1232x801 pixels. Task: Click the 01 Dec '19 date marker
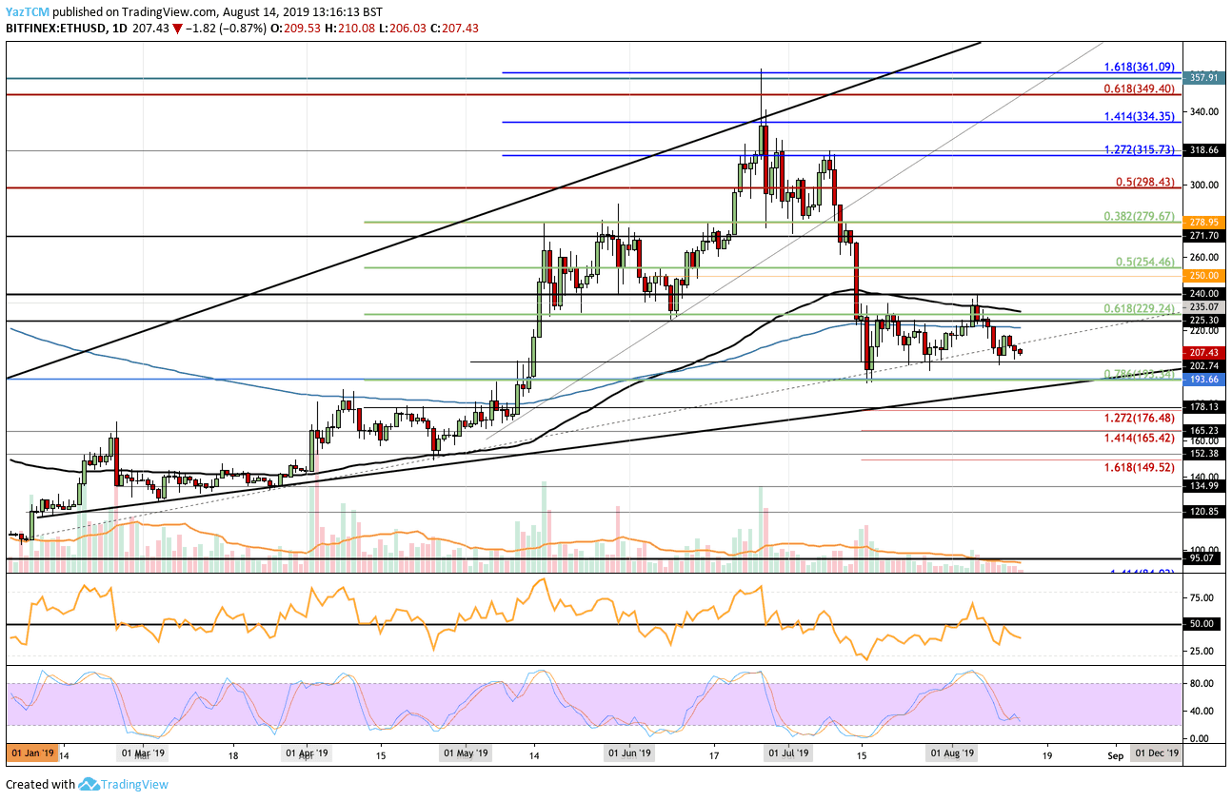(1155, 753)
